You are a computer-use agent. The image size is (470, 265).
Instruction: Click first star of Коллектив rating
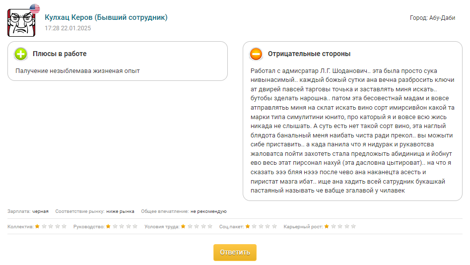[37, 226]
